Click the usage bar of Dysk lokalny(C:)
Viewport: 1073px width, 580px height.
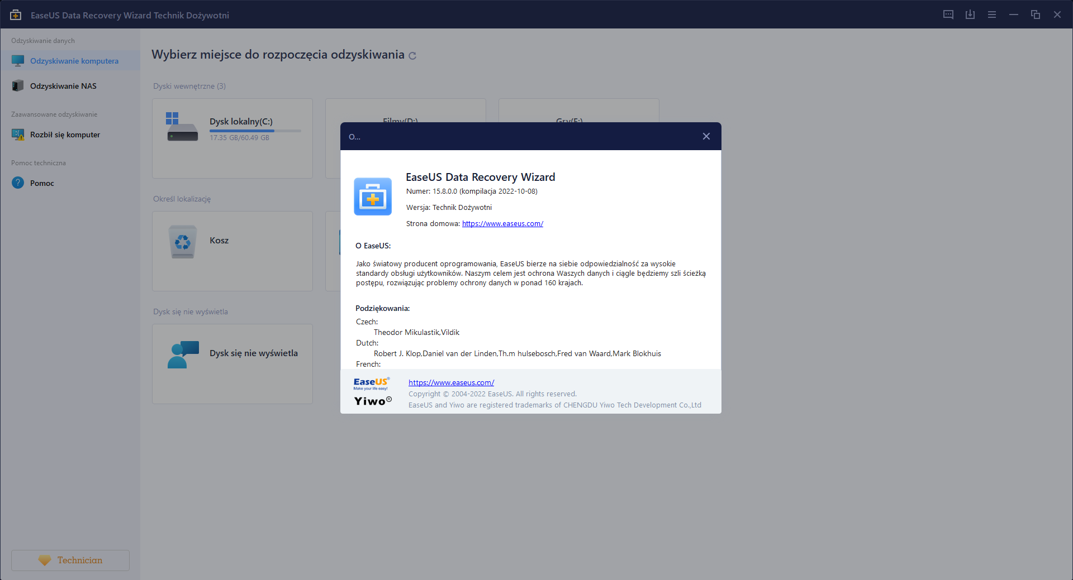pyautogui.click(x=255, y=131)
